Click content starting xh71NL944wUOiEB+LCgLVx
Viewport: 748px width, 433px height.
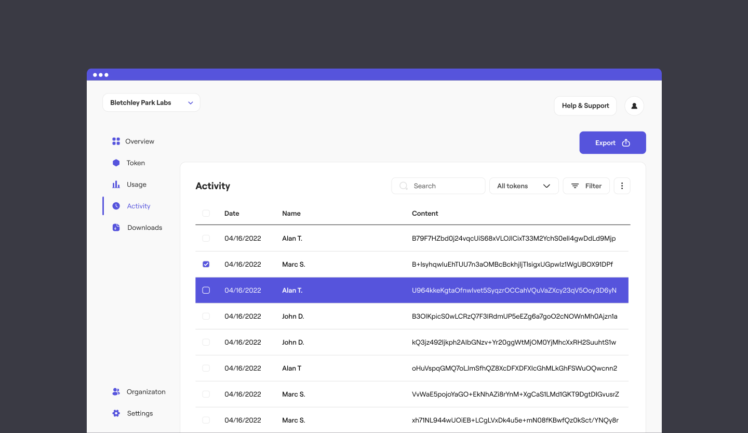point(515,420)
